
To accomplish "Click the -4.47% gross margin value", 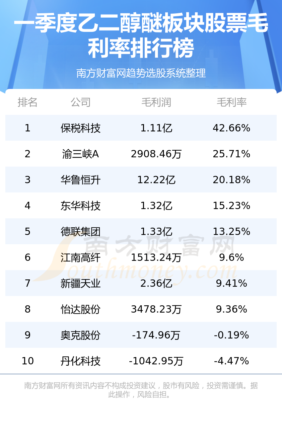I will pos(232,361).
